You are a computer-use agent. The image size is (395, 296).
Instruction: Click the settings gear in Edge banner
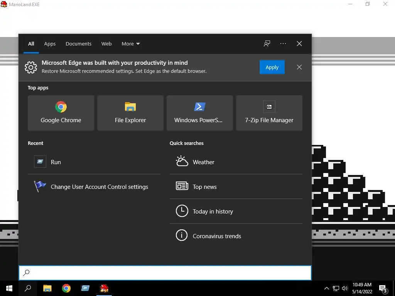click(x=31, y=67)
